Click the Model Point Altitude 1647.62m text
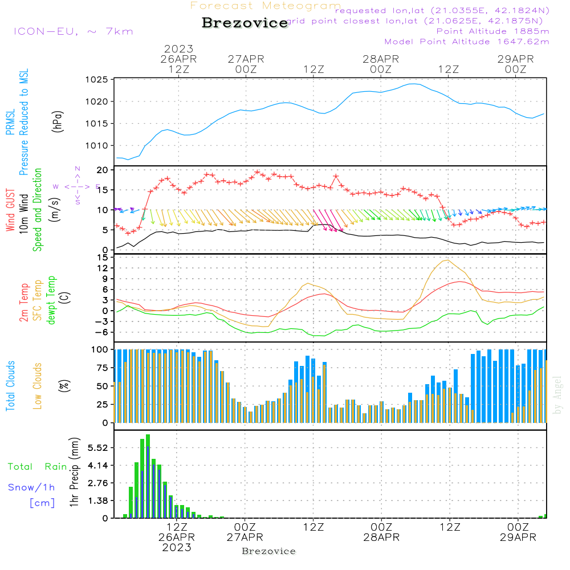 point(467,42)
